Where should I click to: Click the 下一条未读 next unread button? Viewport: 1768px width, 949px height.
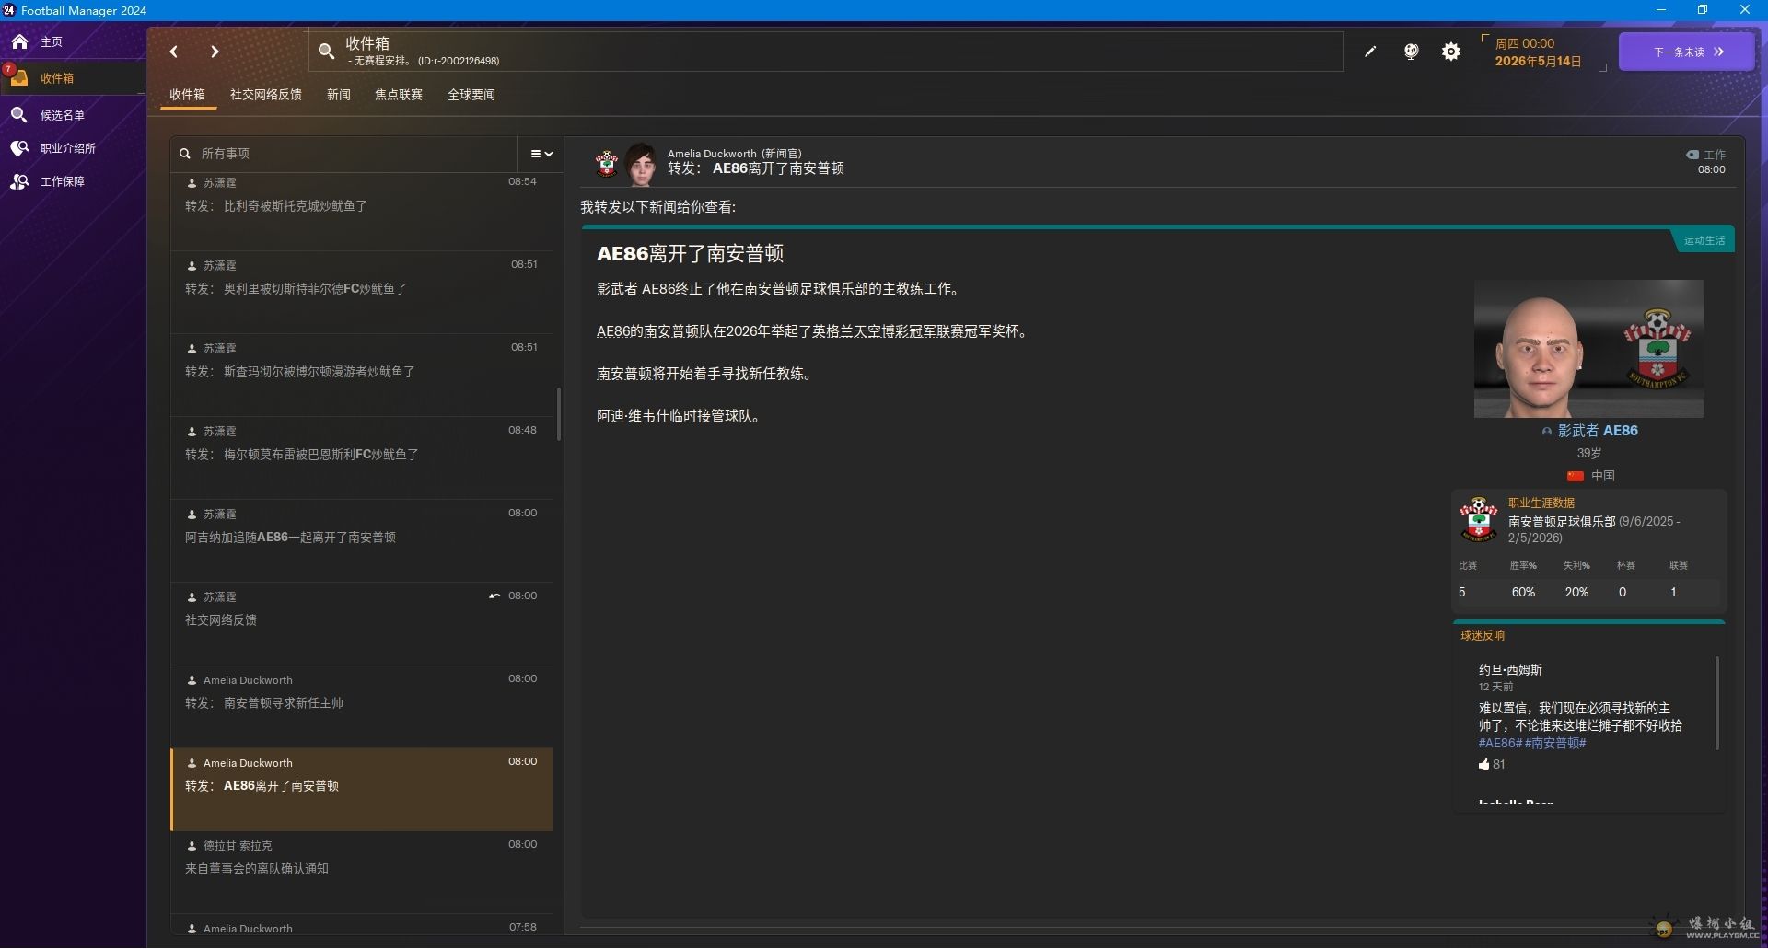pos(1687,52)
